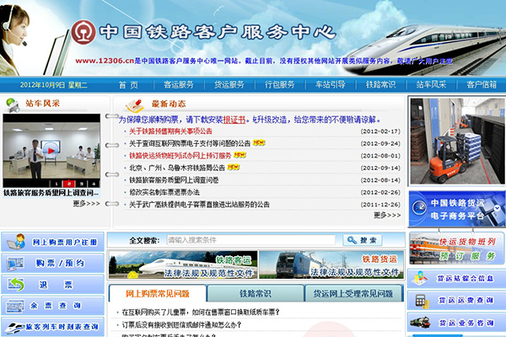Open the 货运服务 navigation menu
Image resolution: width=506 pixels, height=337 pixels.
[229, 84]
